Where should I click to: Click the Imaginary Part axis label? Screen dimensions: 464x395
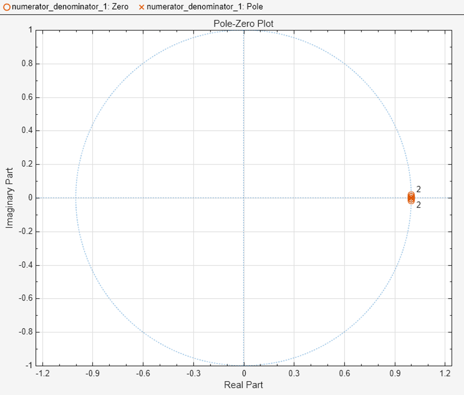click(10, 198)
